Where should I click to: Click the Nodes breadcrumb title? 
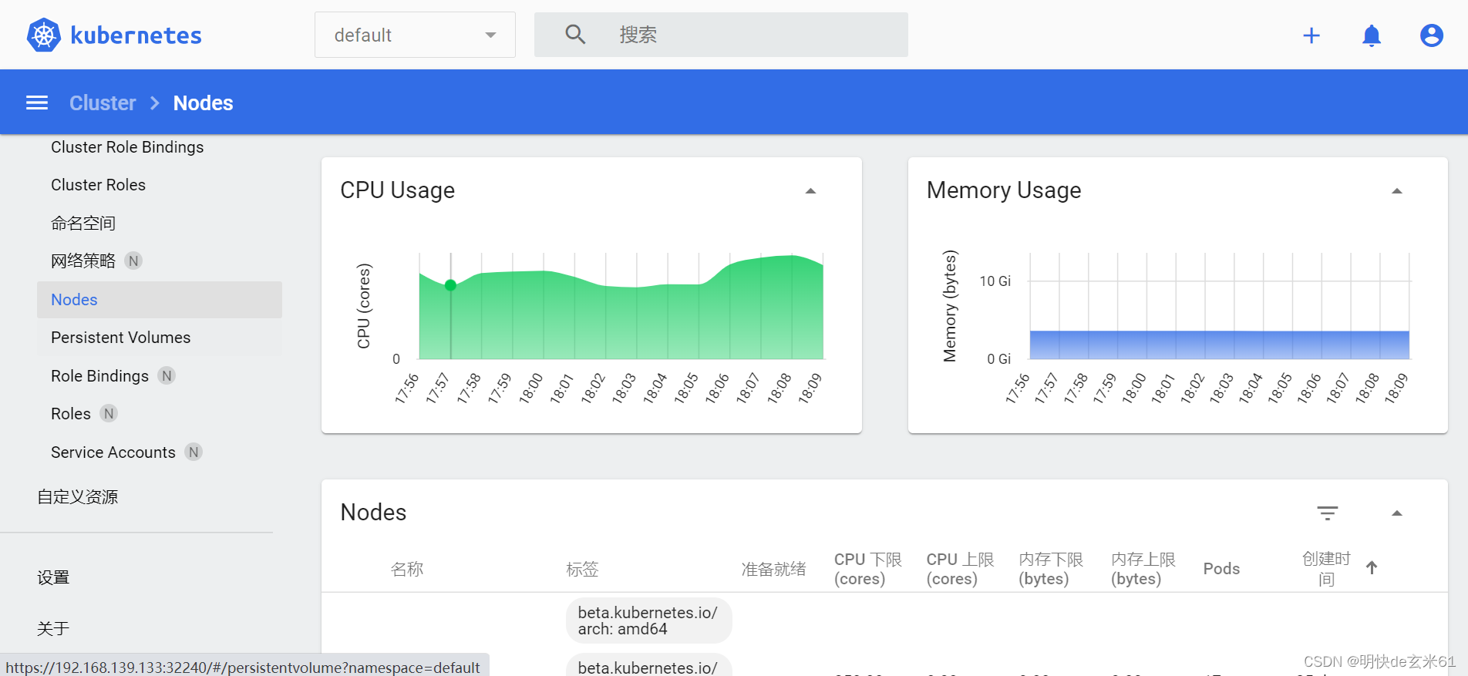coord(203,103)
